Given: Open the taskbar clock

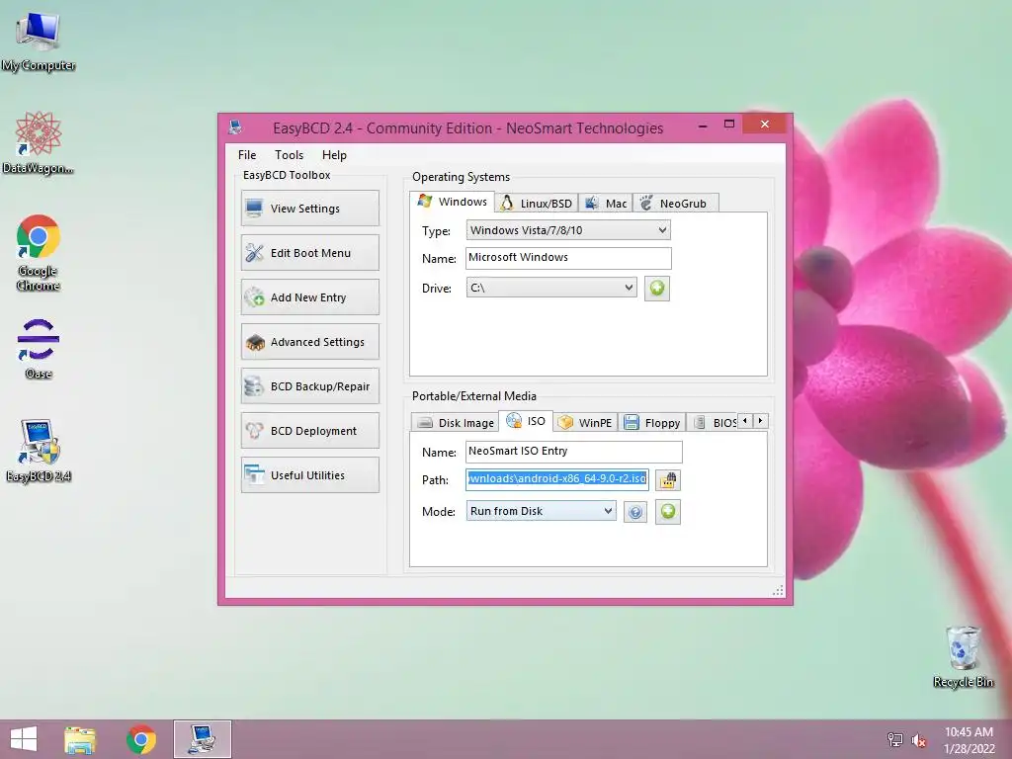Looking at the screenshot, I should pos(970,740).
